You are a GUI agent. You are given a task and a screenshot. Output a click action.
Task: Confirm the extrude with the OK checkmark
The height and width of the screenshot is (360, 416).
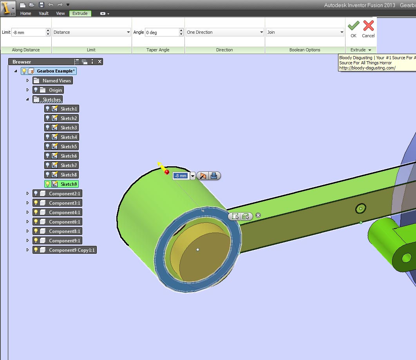pyautogui.click(x=353, y=29)
